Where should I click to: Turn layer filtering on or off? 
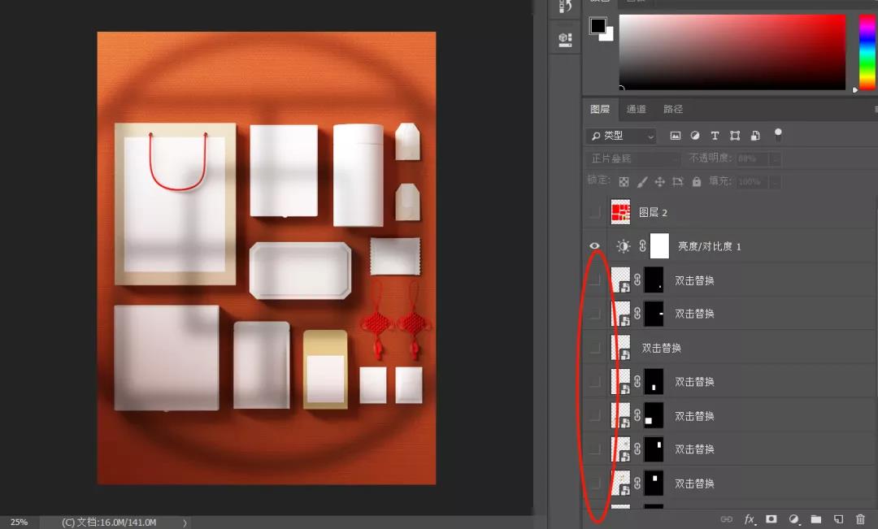778,134
